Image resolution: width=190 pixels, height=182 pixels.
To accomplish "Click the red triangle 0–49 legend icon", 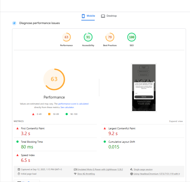I will (33, 114).
